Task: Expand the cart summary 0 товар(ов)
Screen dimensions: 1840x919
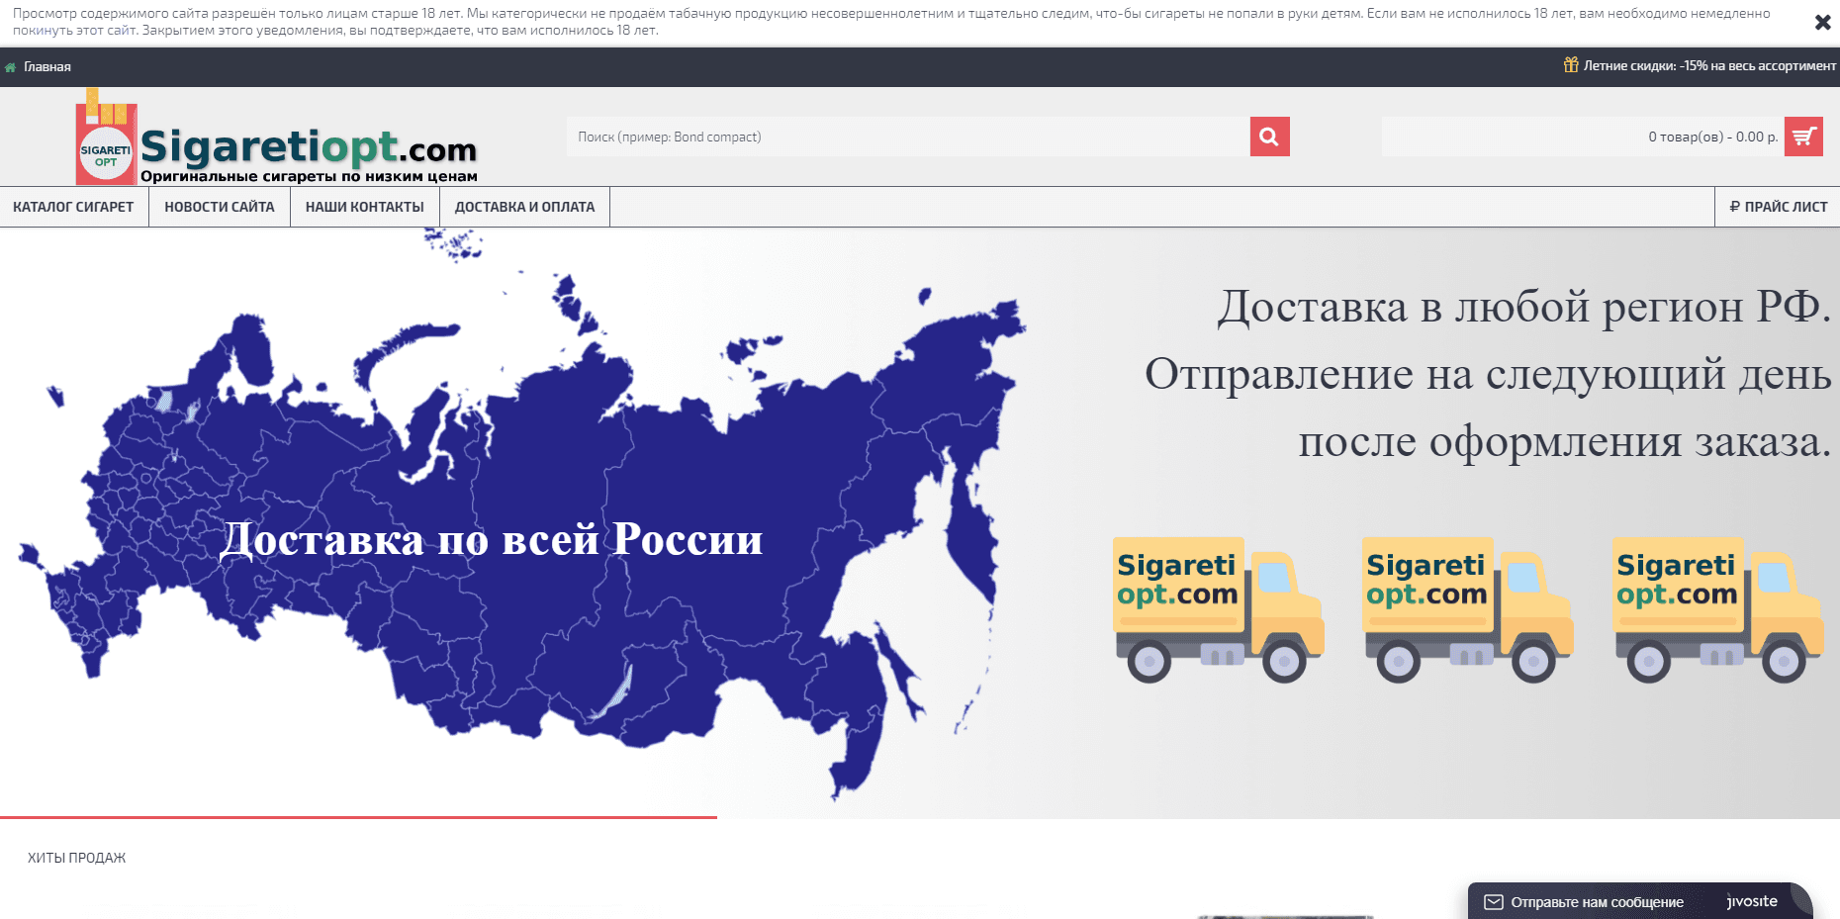Action: [x=1711, y=137]
